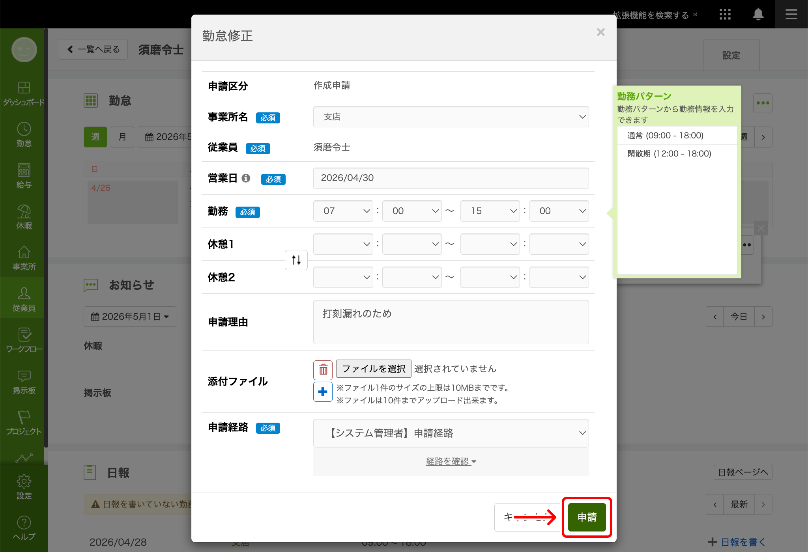This screenshot has width=808, height=552.
Task: Open the 2026年5 calendar date picker
Action: pyautogui.click(x=165, y=137)
